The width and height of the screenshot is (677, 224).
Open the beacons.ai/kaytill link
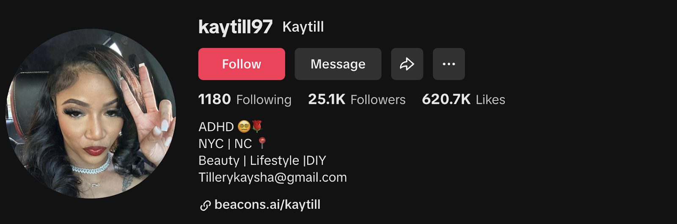point(267,205)
